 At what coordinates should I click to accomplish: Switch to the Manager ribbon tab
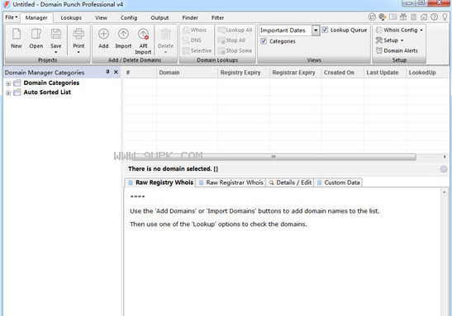pyautogui.click(x=36, y=18)
